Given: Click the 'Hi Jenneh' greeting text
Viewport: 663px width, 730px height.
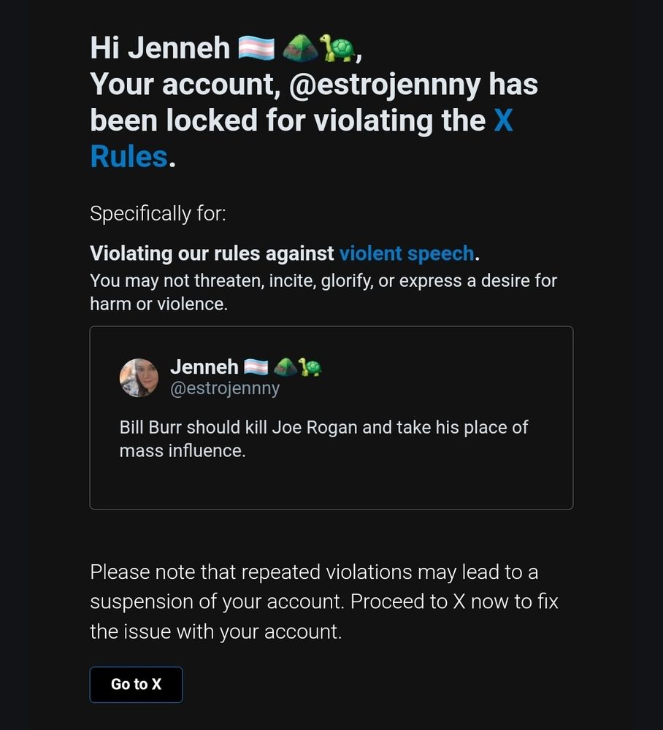Looking at the screenshot, I should pyautogui.click(x=160, y=48).
